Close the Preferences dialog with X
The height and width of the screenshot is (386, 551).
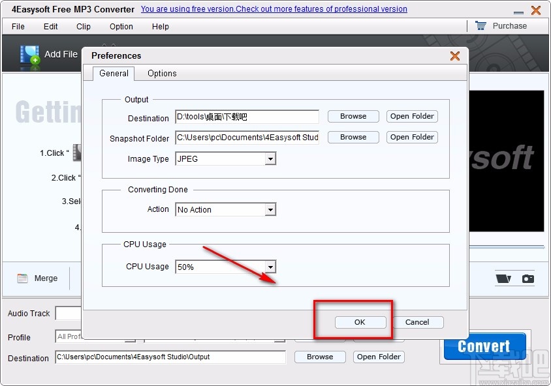coord(455,56)
